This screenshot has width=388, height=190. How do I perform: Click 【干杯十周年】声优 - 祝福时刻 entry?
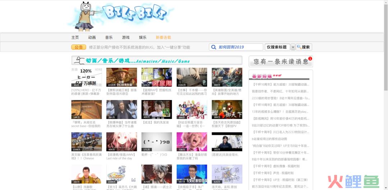click(273, 173)
